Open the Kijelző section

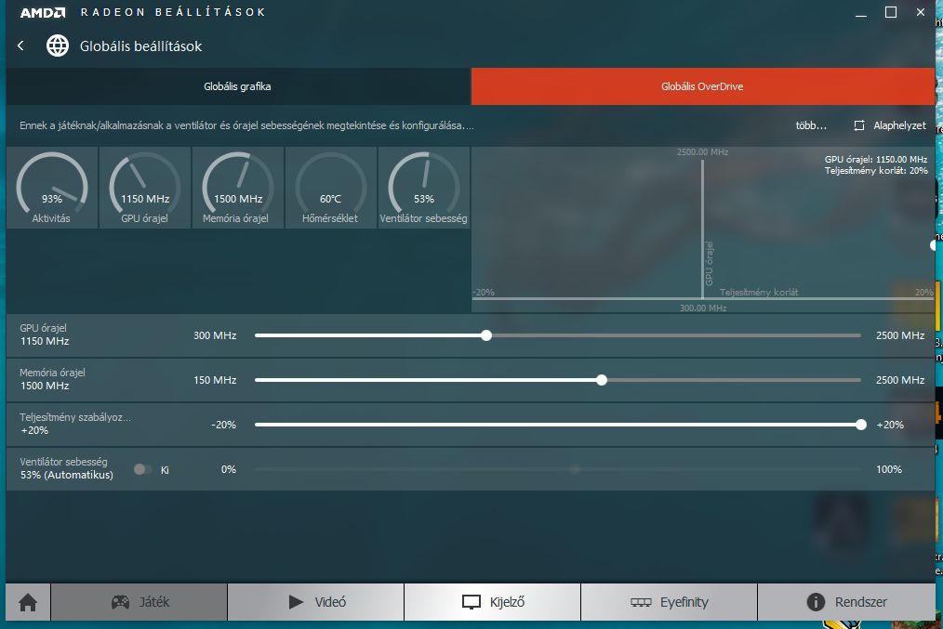click(493, 602)
